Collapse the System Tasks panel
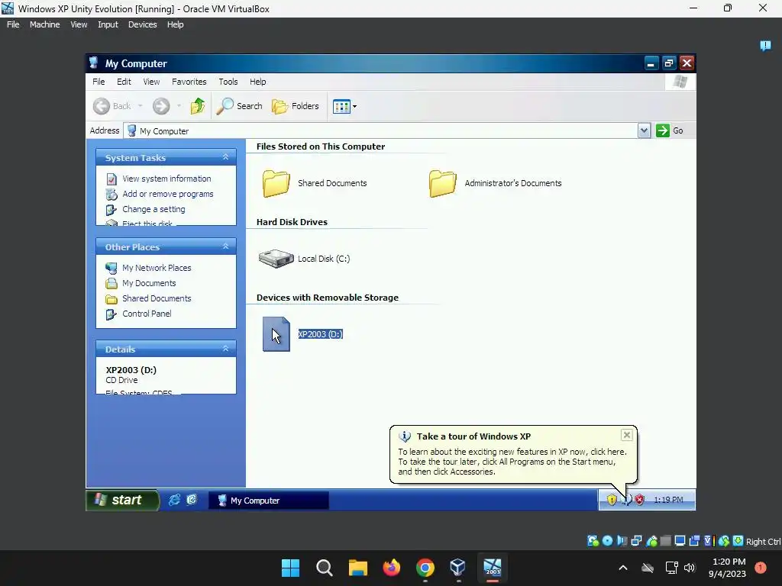 pos(225,157)
